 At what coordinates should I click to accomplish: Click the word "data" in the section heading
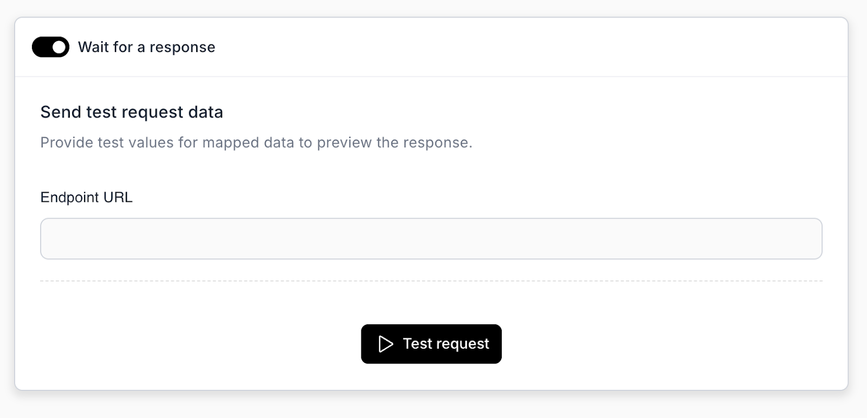pyautogui.click(x=205, y=112)
